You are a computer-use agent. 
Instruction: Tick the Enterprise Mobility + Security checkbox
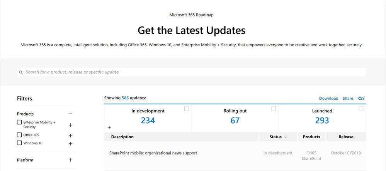pyautogui.click(x=19, y=122)
